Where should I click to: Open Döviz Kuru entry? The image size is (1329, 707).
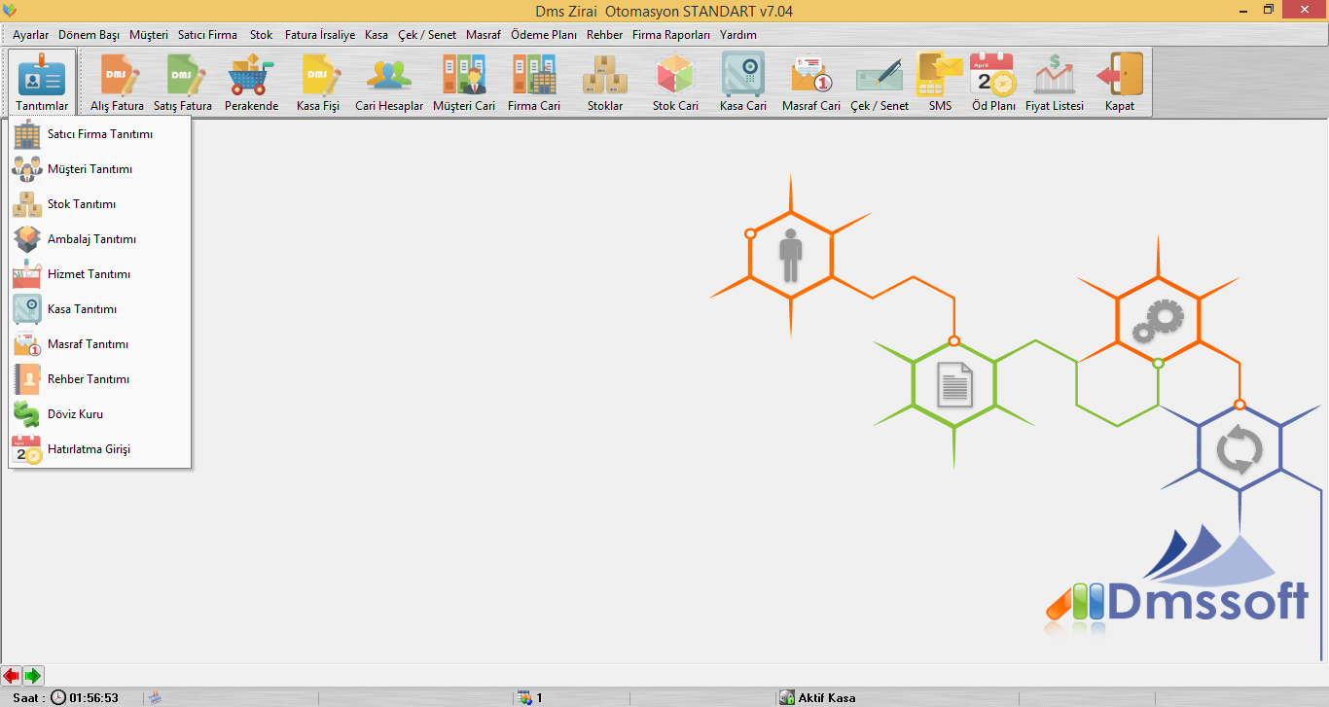(75, 414)
